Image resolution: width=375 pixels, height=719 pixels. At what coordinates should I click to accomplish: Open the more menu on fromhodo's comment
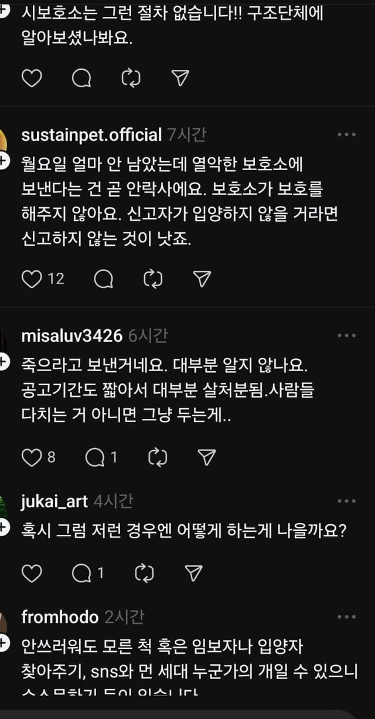click(346, 617)
